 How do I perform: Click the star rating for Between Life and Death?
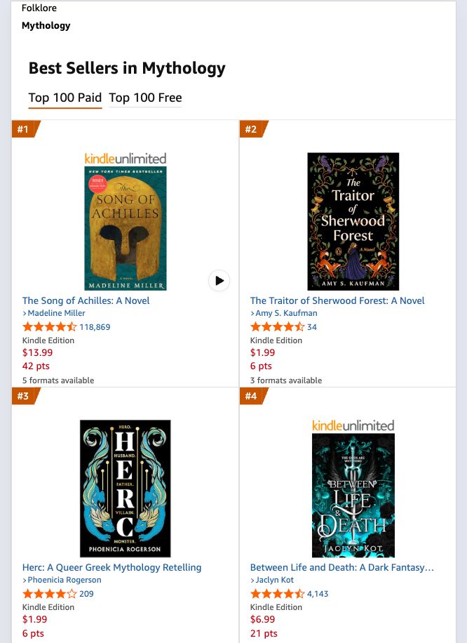coord(271,593)
